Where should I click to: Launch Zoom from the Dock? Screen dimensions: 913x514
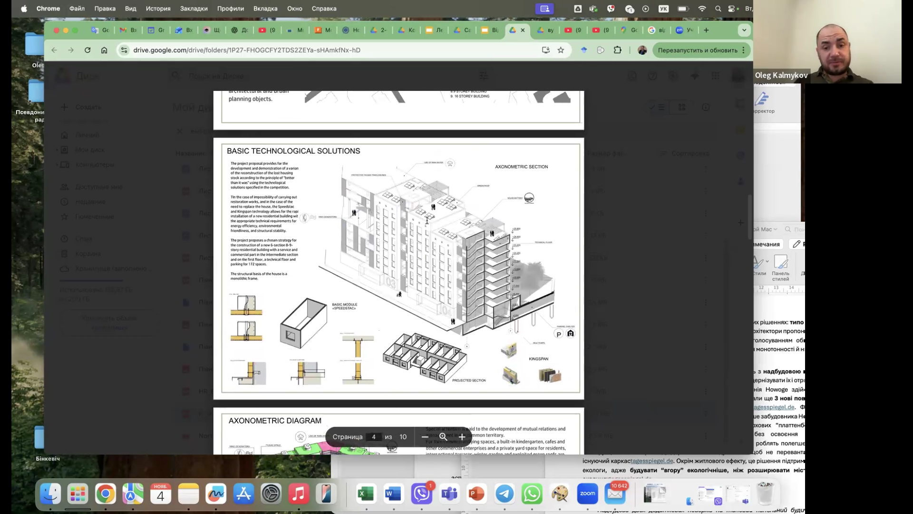pos(587,494)
